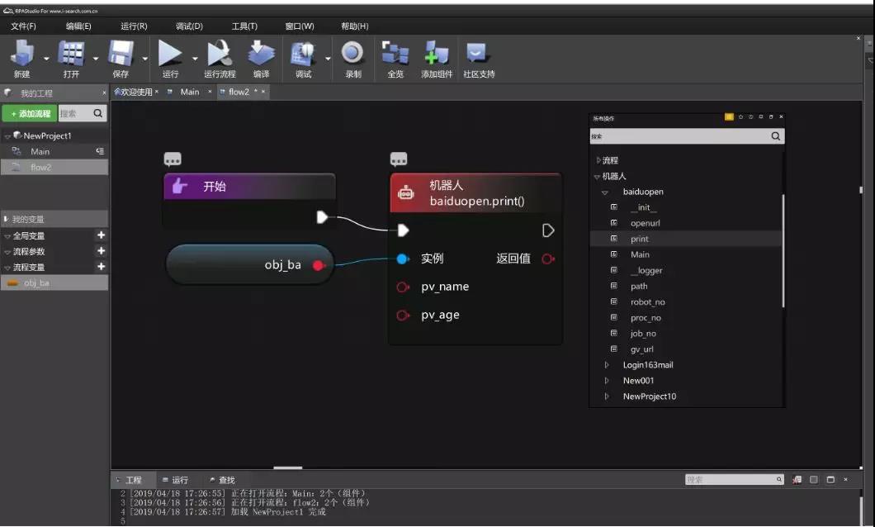Toggle the pv_age input pin
This screenshot has height=527, width=875.
coord(403,316)
